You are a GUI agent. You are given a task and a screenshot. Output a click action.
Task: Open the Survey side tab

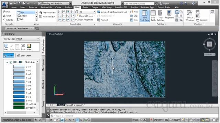click(x=43, y=104)
